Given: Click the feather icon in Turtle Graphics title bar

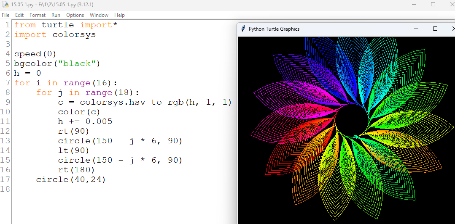Looking at the screenshot, I should (x=243, y=29).
